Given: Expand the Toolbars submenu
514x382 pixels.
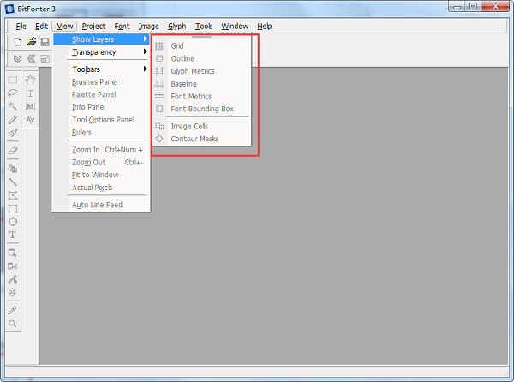Looking at the screenshot, I should (101, 69).
